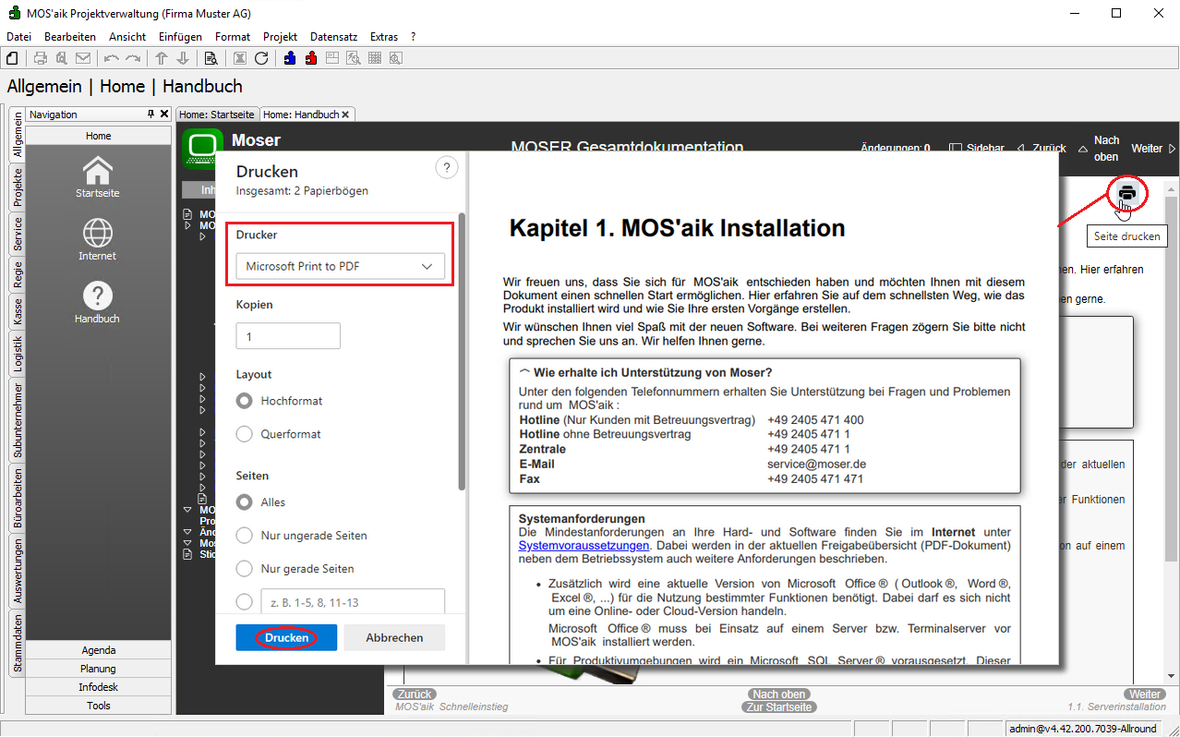Open the Startseite home icon in Navigation
Screen dimensions: 1180x737
(x=98, y=172)
